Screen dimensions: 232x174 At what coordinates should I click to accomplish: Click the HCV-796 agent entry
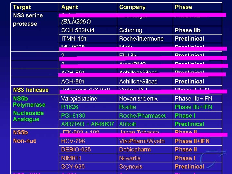pos(73,141)
